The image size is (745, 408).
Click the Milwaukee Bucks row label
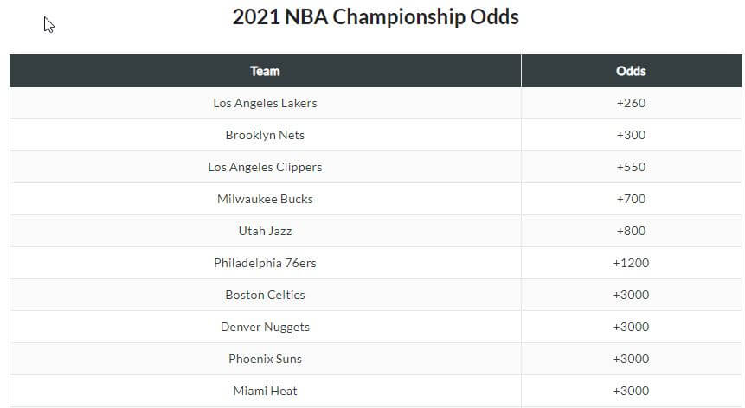click(265, 199)
